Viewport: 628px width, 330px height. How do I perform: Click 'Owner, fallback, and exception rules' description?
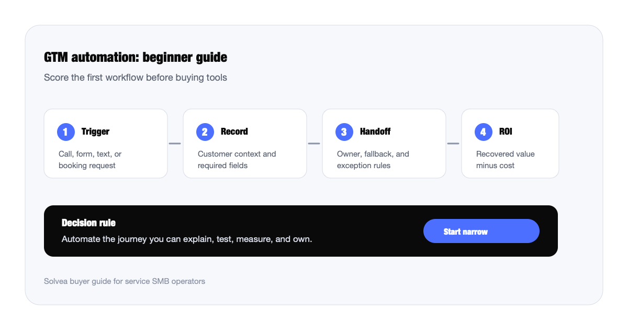[373, 160]
